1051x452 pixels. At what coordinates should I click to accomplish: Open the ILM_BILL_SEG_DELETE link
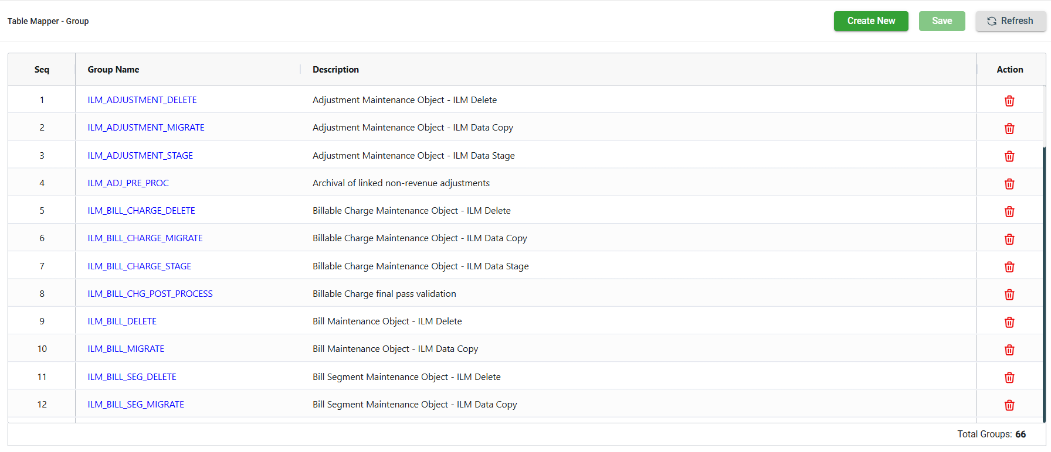pyautogui.click(x=132, y=377)
